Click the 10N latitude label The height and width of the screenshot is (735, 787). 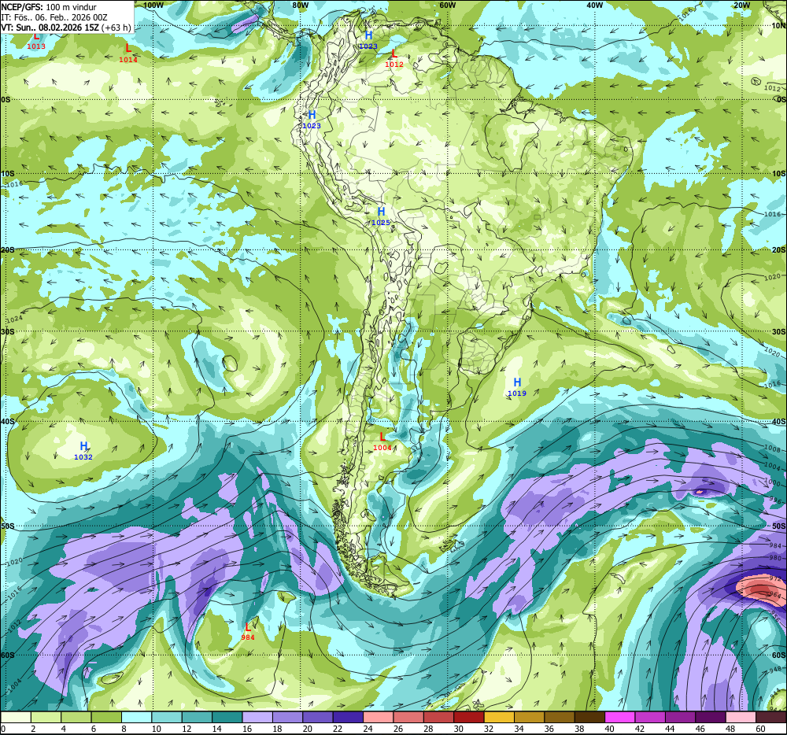pos(779,26)
